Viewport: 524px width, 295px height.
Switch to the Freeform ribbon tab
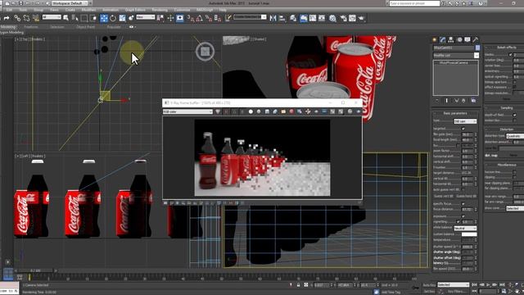click(31, 27)
